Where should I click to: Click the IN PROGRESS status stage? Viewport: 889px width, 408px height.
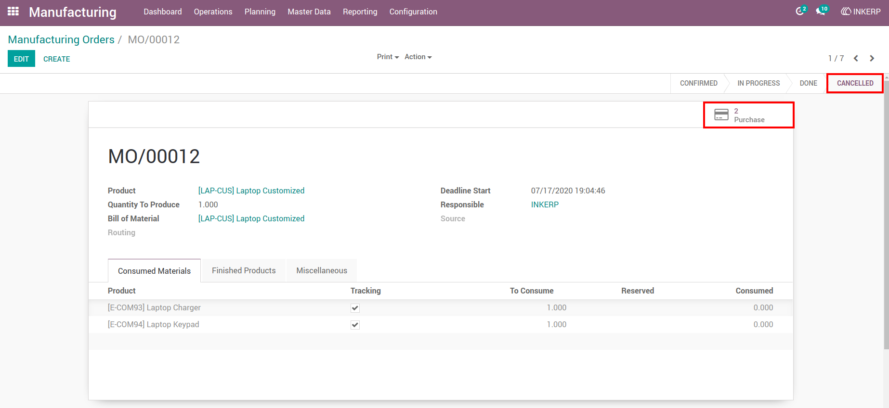tap(758, 83)
